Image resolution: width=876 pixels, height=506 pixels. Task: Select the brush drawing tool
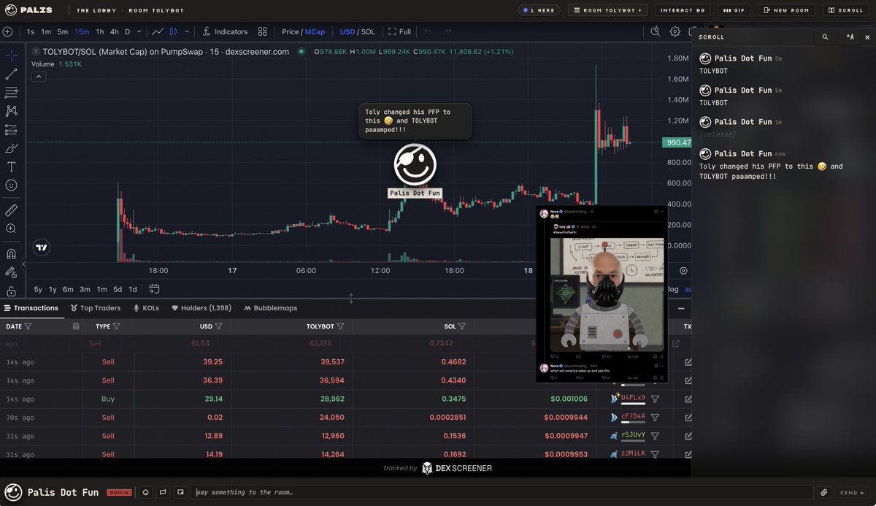tap(11, 148)
